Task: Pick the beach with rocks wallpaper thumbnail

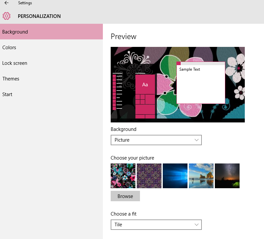Action: point(201,176)
